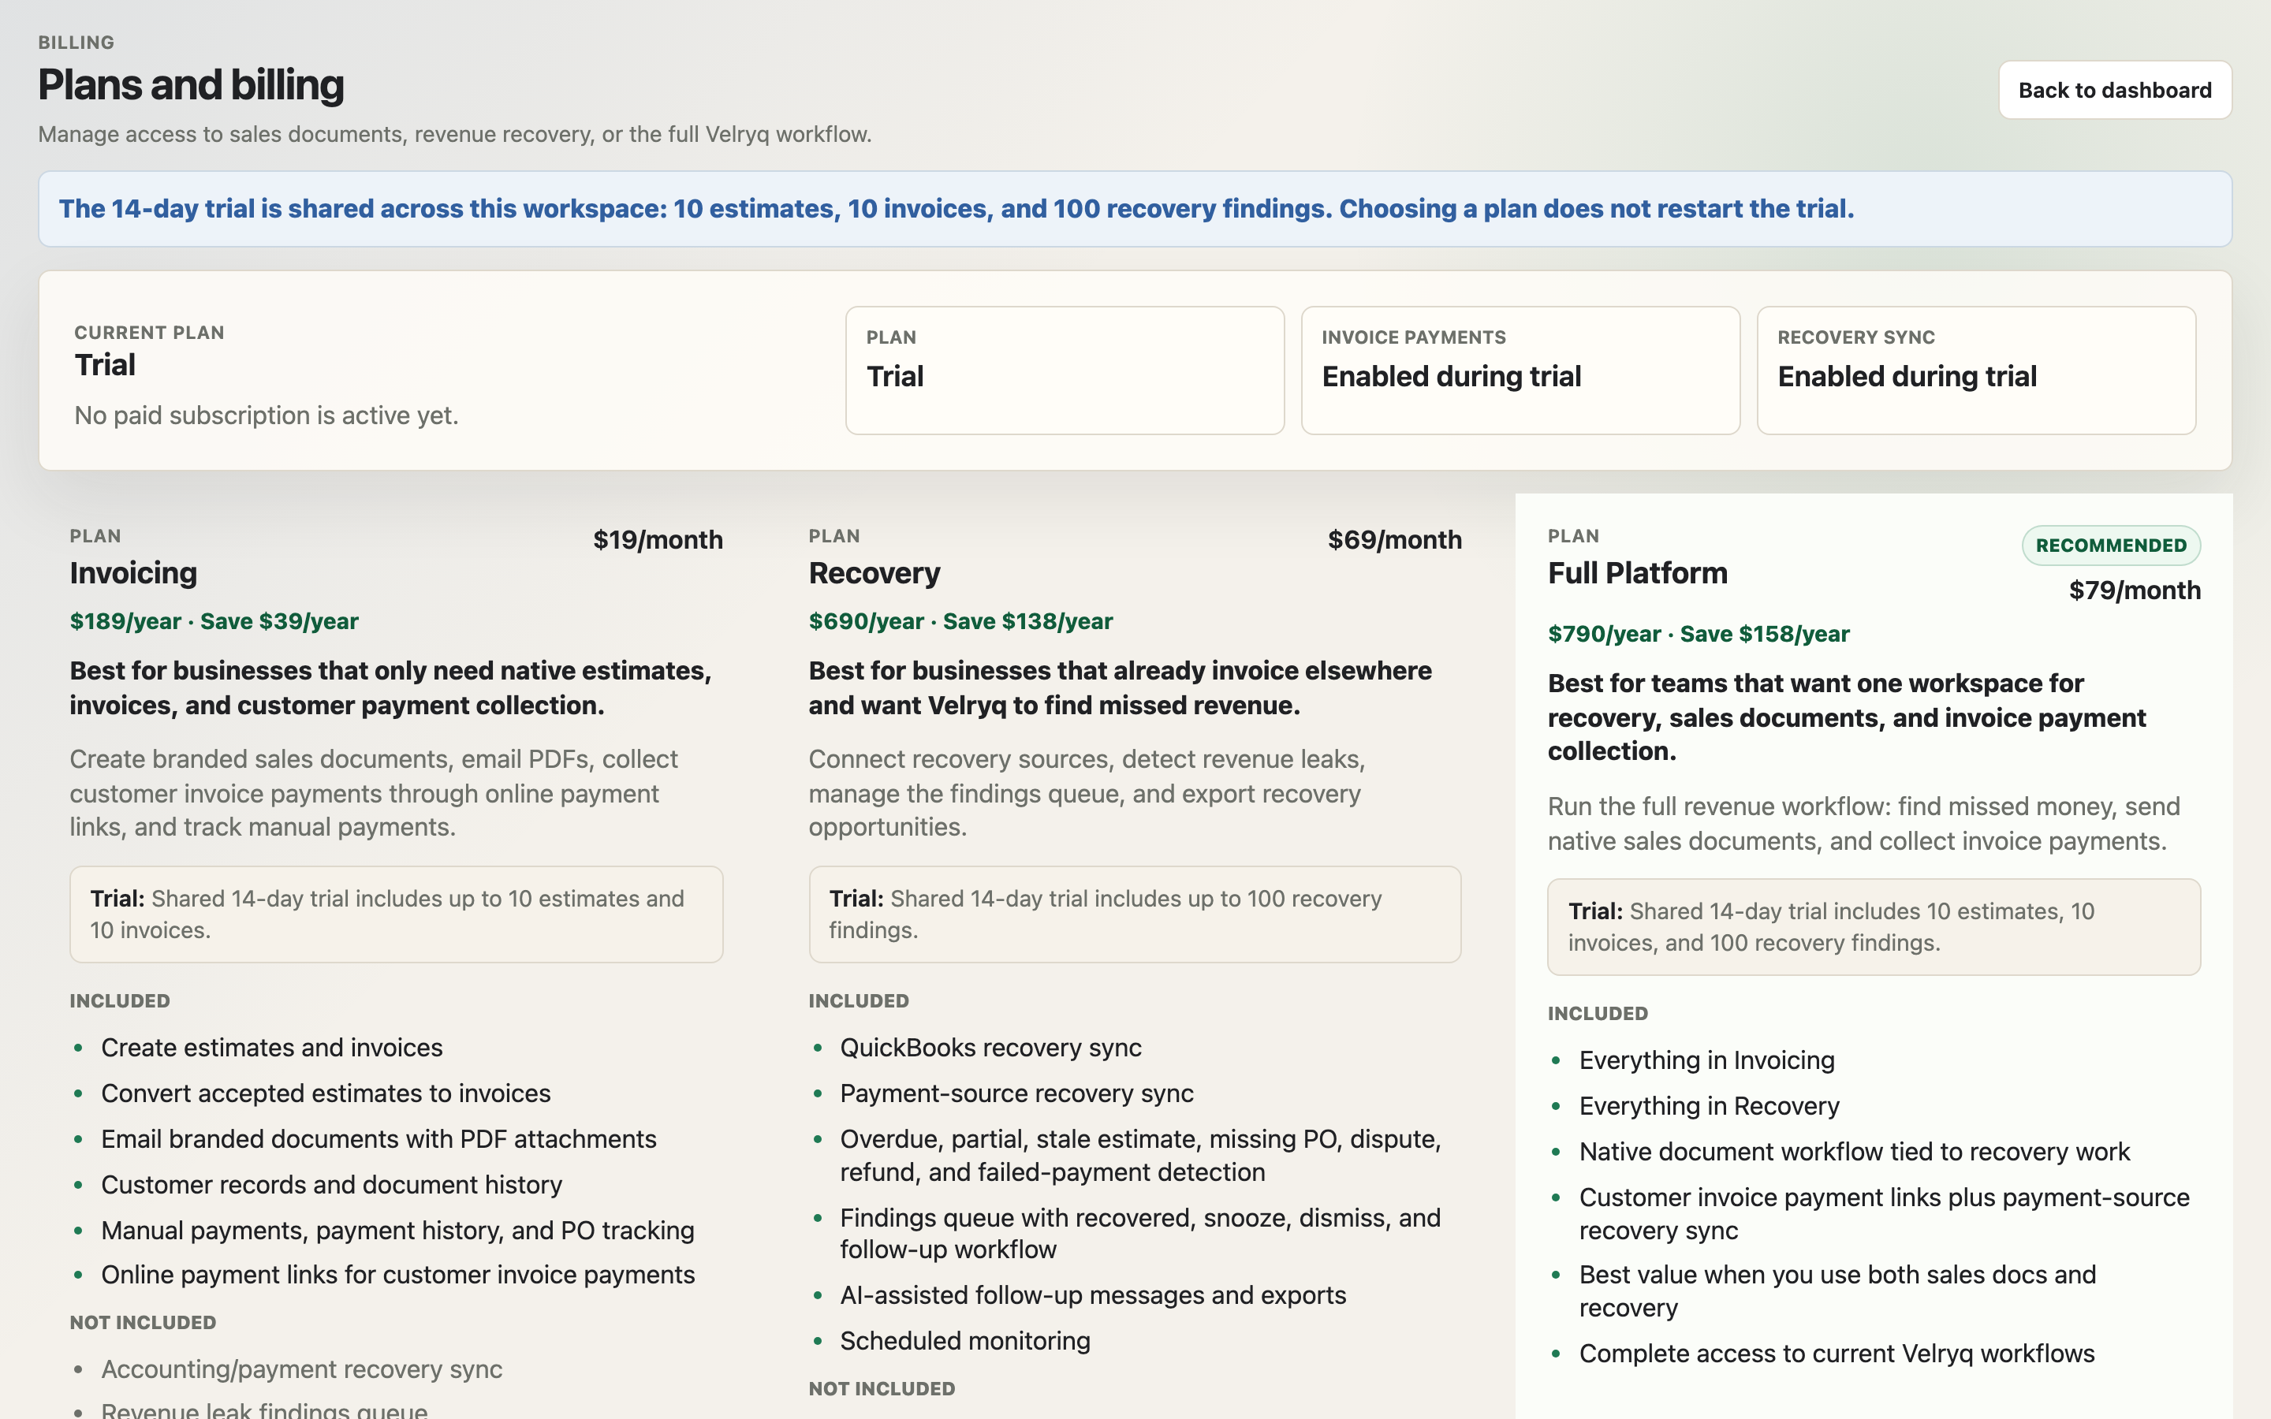Viewport: 2271px width, 1419px height.
Task: Click 'Complete access to current Velryq workflows'
Action: (1837, 1354)
